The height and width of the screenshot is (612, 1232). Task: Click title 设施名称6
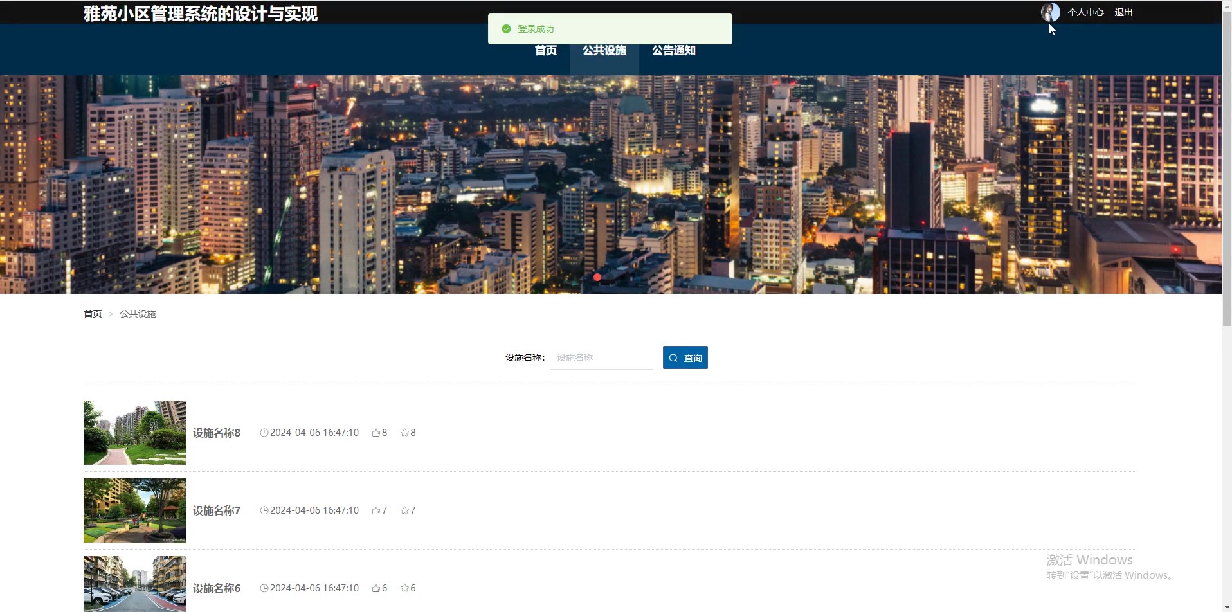coord(217,588)
